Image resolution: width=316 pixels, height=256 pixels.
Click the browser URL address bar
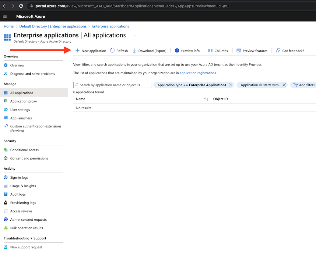tap(133, 6)
